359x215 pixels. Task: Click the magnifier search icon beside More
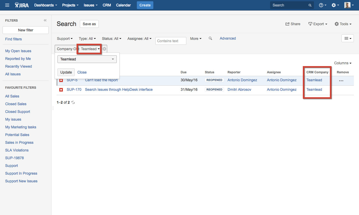[x=210, y=38]
